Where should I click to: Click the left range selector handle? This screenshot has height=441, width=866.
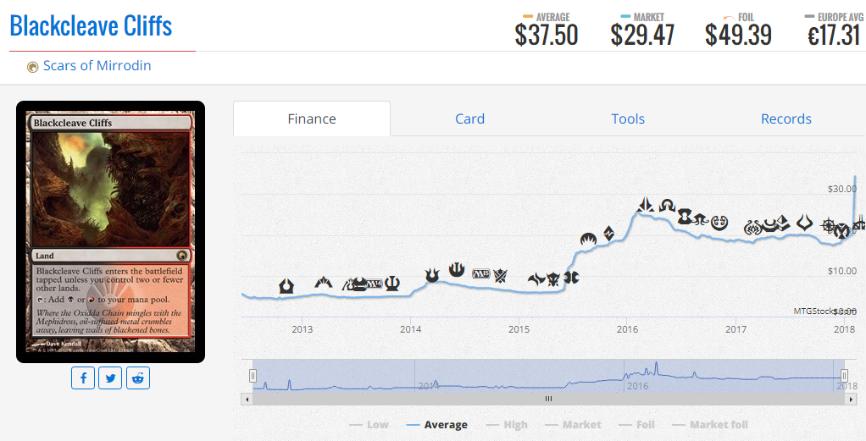253,376
